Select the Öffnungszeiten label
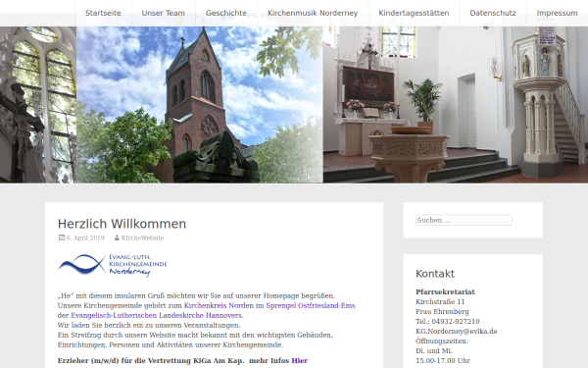Screen dimensions: 588x368 coord(442,341)
